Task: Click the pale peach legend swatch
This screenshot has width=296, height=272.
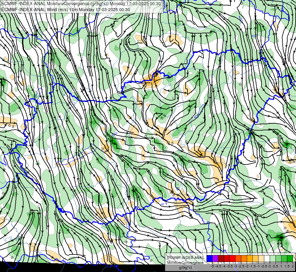Action: click(x=261, y=258)
